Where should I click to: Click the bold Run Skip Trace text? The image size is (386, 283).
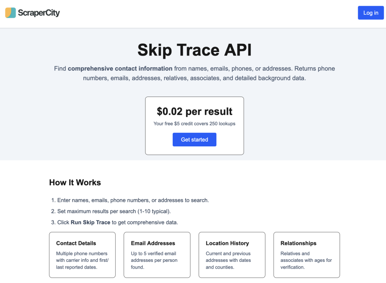90,223
